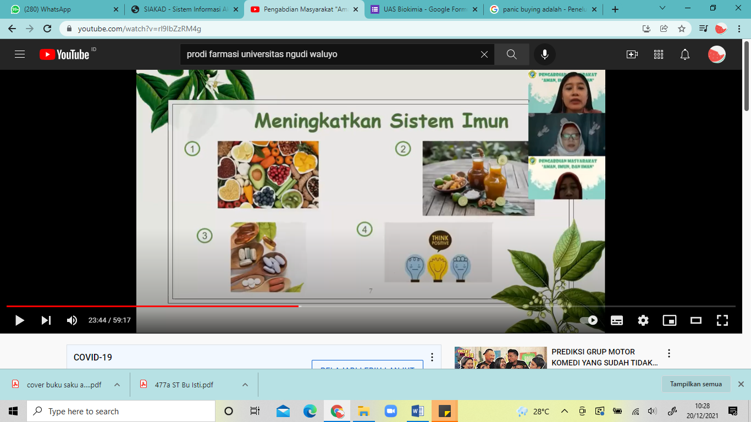The height and width of the screenshot is (422, 751).
Task: Toggle theater mode view
Action: 696,320
